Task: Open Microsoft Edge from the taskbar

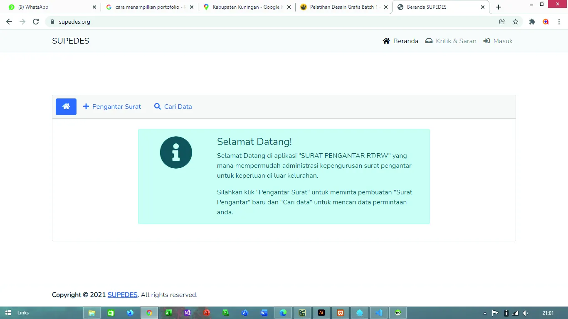Action: point(283,313)
